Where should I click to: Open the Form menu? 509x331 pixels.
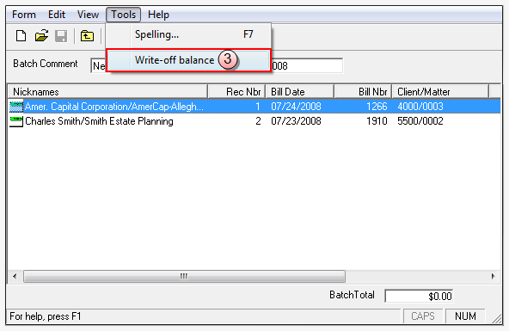point(24,15)
